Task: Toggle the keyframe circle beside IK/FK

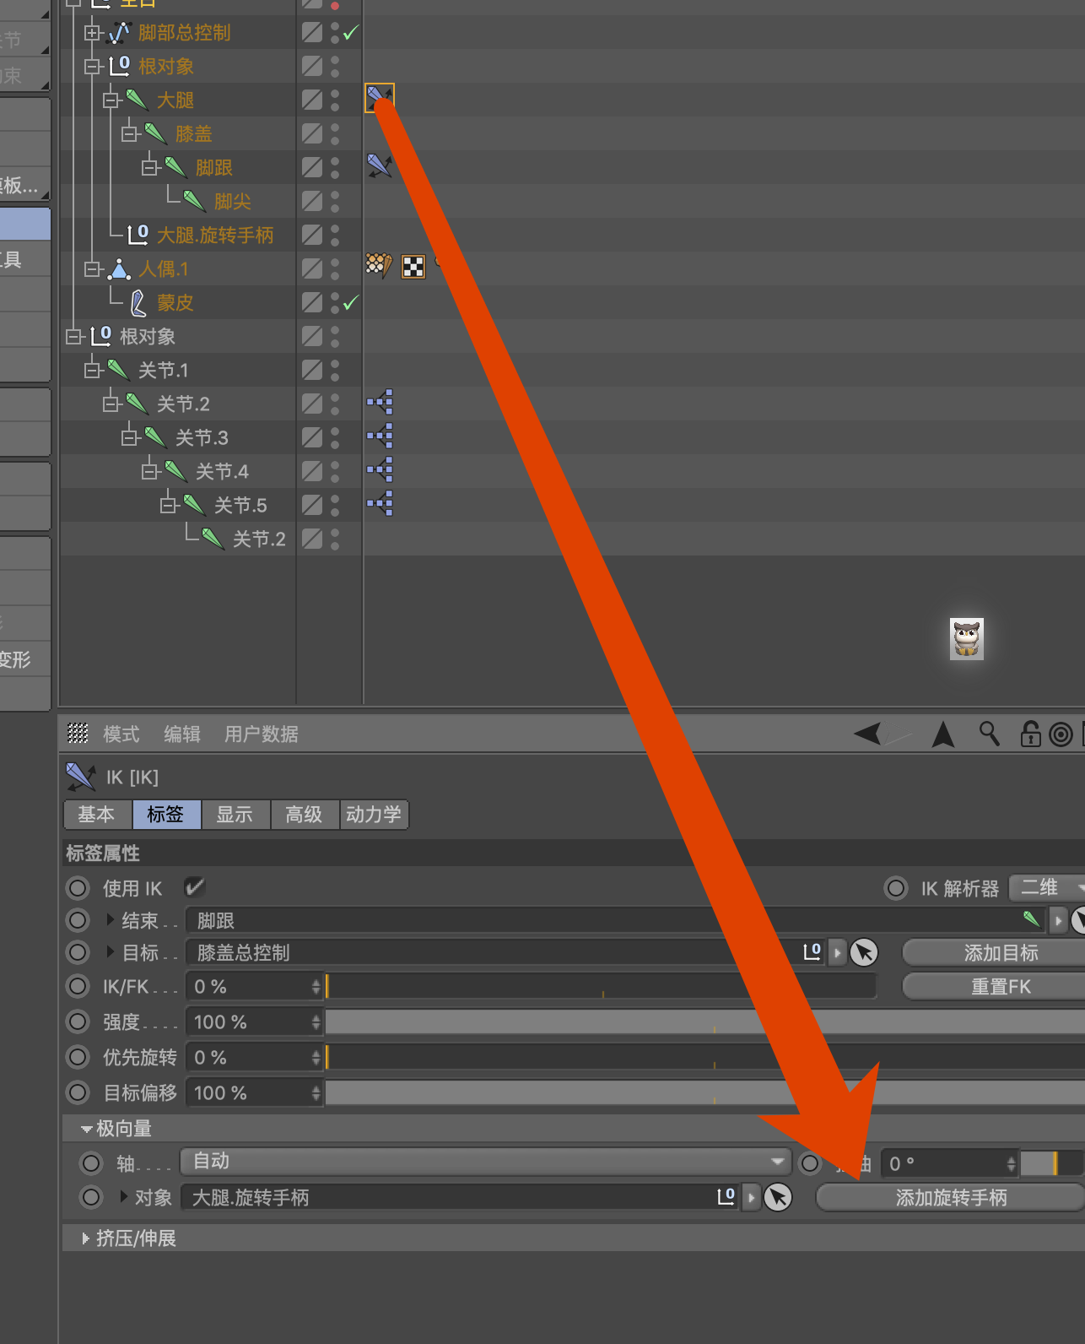Action: pos(78,986)
